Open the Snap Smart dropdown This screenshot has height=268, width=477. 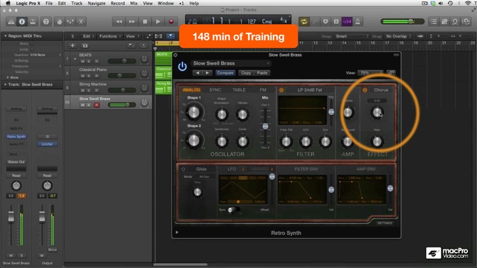tap(352, 36)
